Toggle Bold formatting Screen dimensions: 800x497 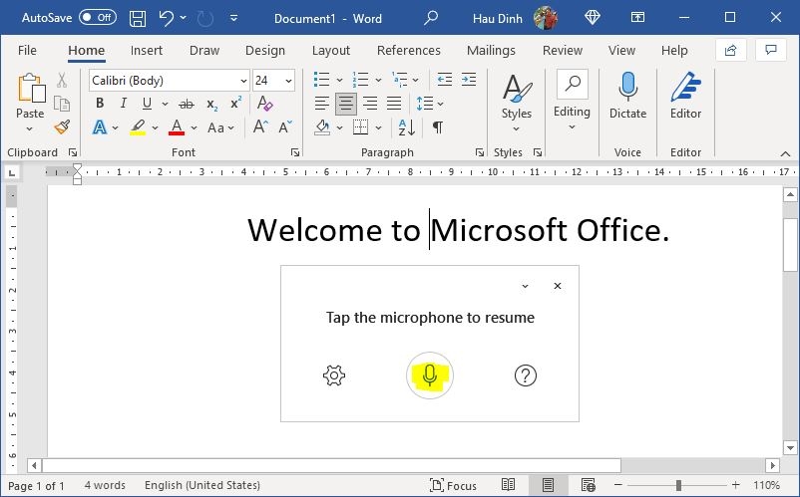coord(100,104)
